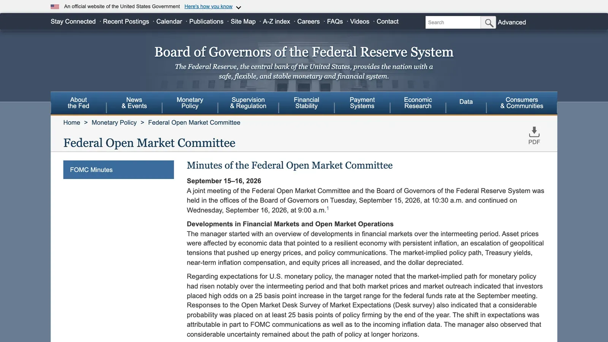The width and height of the screenshot is (608, 342).
Task: Open the A-Z index link
Action: pos(276,22)
